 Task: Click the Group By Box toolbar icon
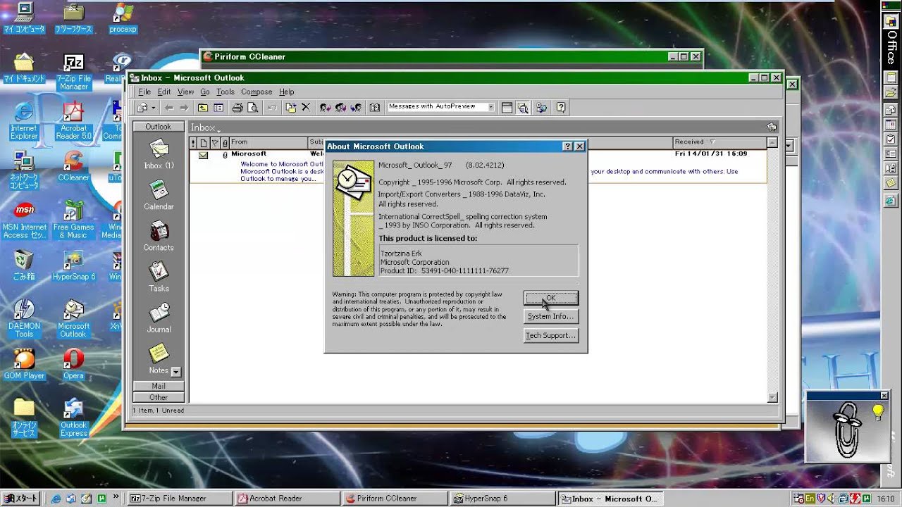(507, 108)
